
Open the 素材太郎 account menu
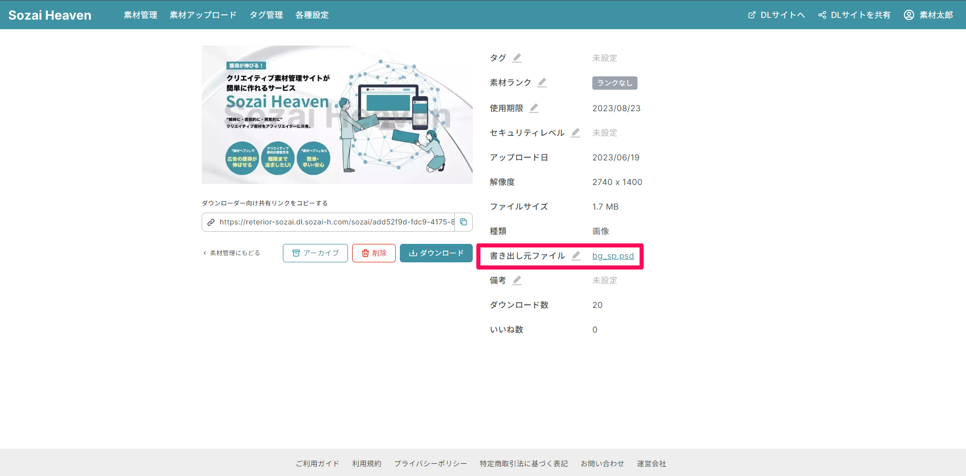click(x=929, y=15)
